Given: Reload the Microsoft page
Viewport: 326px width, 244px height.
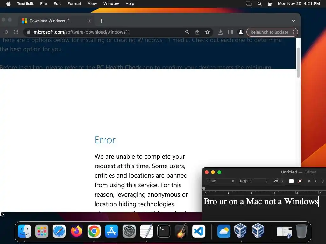Looking at the screenshot, I should pos(16,32).
